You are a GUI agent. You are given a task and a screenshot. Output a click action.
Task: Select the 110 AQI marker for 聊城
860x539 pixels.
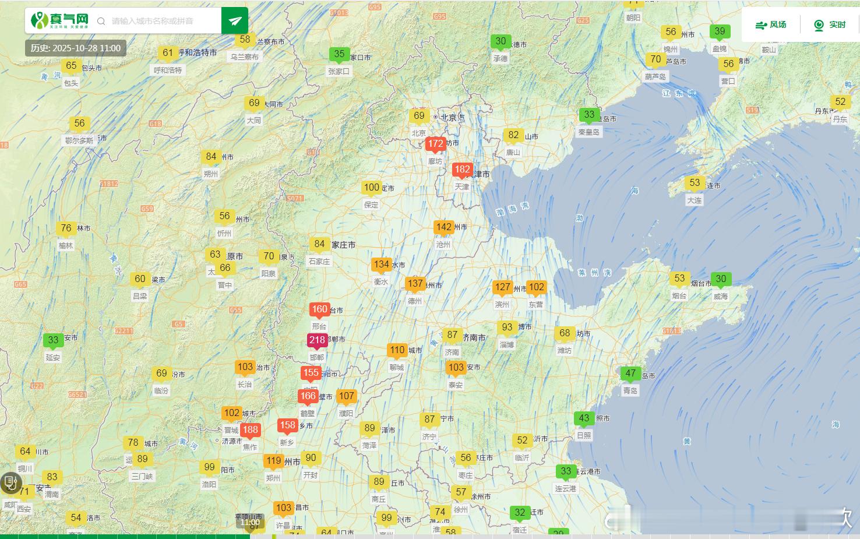pyautogui.click(x=397, y=351)
